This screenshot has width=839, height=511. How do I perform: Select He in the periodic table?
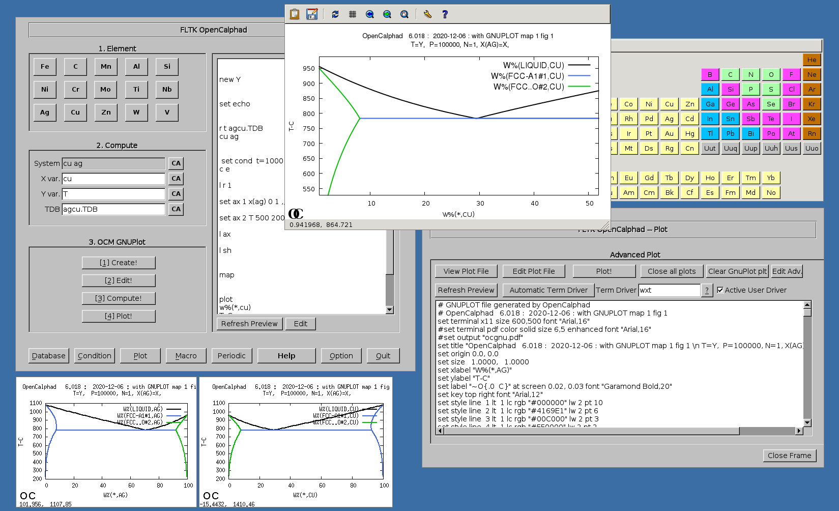tap(812, 60)
